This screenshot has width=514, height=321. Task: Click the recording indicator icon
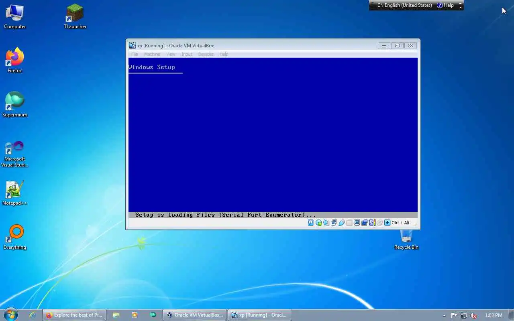(x=364, y=223)
